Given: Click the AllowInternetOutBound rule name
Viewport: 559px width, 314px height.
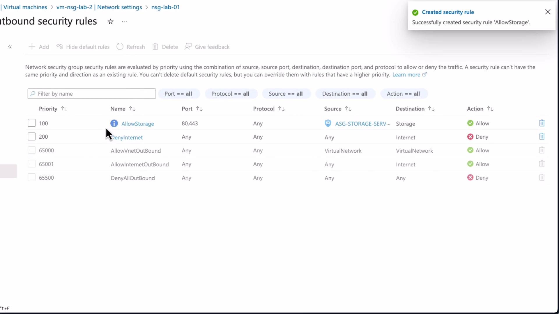Looking at the screenshot, I should tap(140, 165).
